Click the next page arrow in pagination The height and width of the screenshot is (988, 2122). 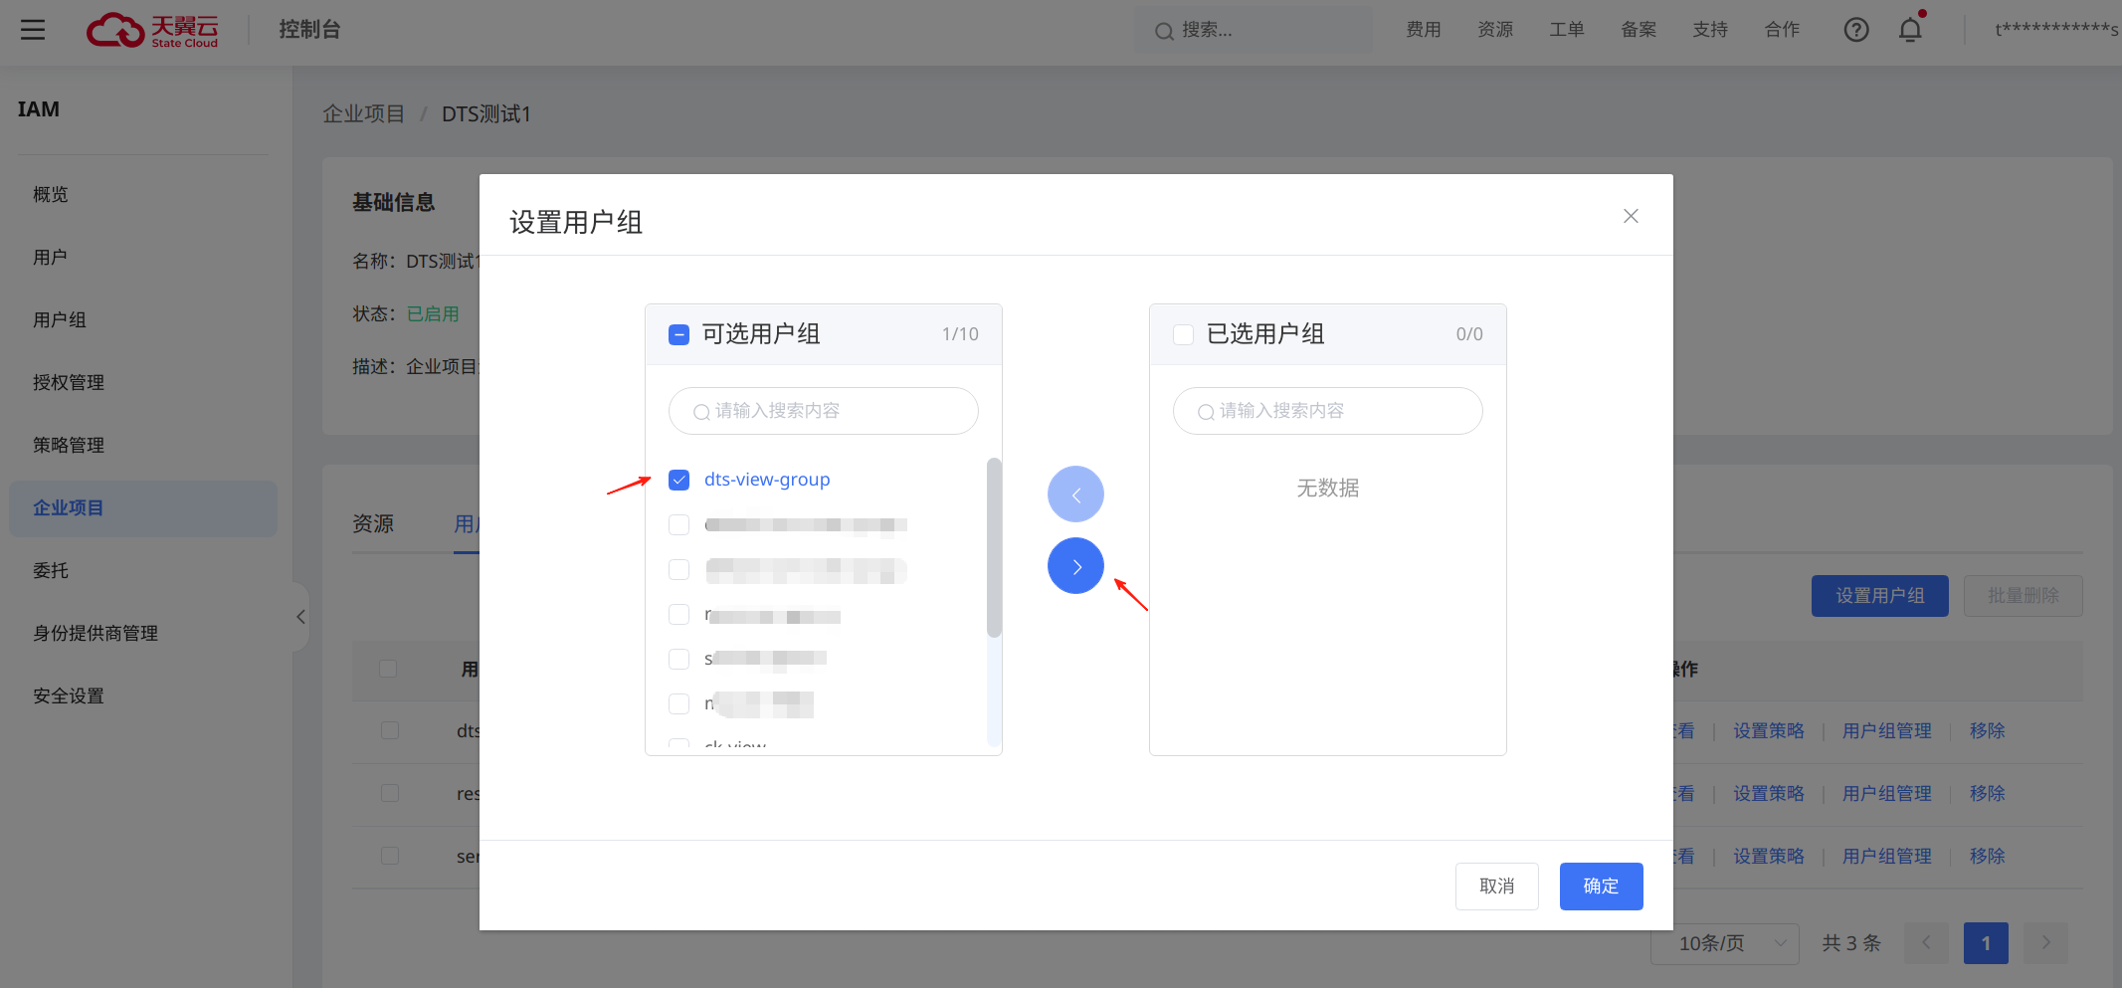pyautogui.click(x=2045, y=942)
